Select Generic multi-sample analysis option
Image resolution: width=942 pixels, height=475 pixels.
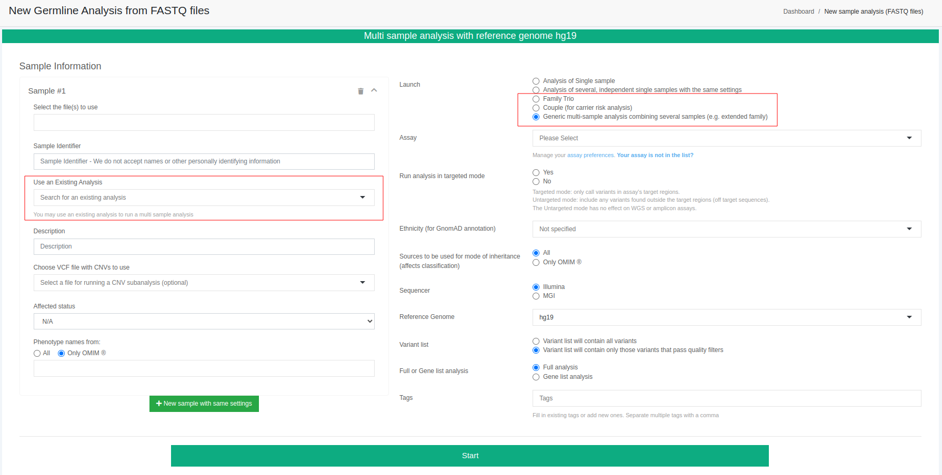tap(536, 117)
